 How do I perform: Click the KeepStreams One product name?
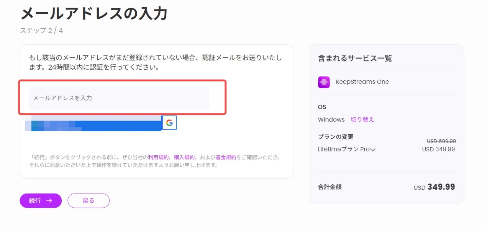(362, 82)
